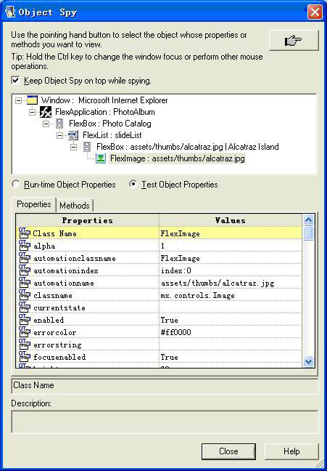Open the Properties tab
Image resolution: width=327 pixels, height=471 pixels.
(34, 204)
